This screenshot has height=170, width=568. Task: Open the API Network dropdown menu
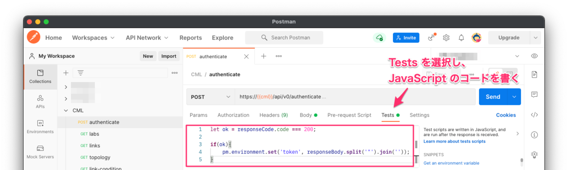[x=147, y=38]
